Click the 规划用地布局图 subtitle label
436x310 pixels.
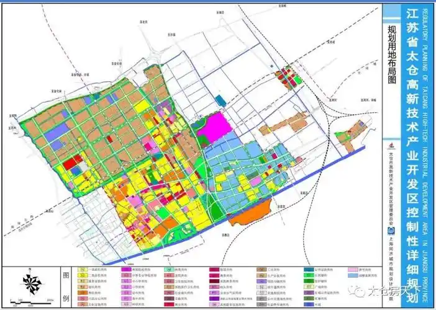391,55
